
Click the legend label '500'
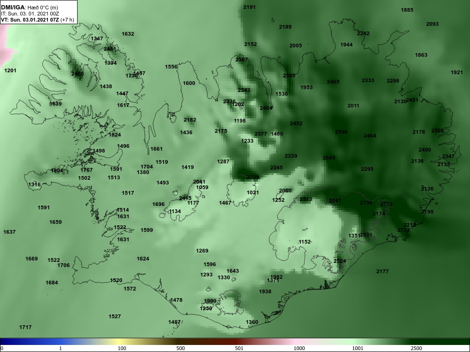180,348
